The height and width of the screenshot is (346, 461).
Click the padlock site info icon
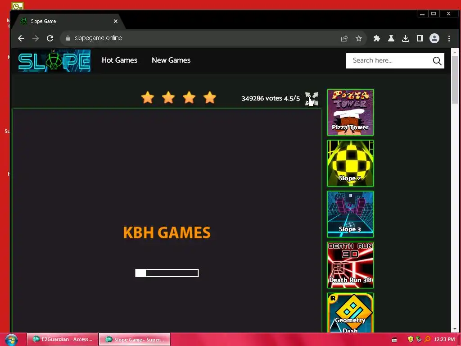[68, 38]
